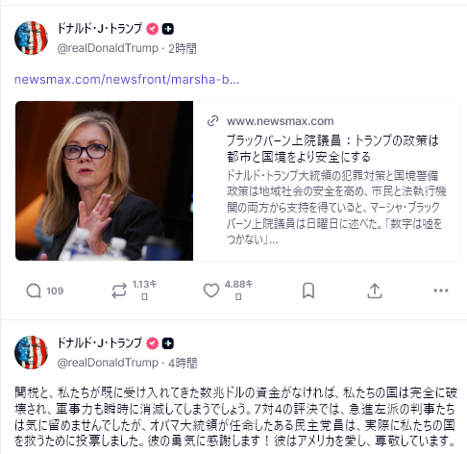The height and width of the screenshot is (454, 467).
Task: Bookmark the newsmax article post
Action: 308,290
